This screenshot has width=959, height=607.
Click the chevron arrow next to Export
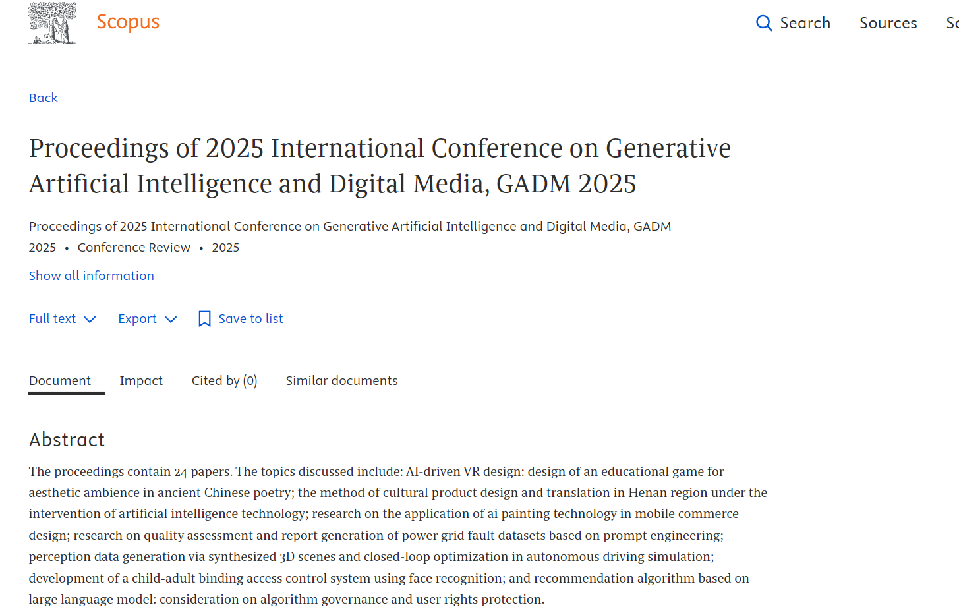(x=171, y=319)
